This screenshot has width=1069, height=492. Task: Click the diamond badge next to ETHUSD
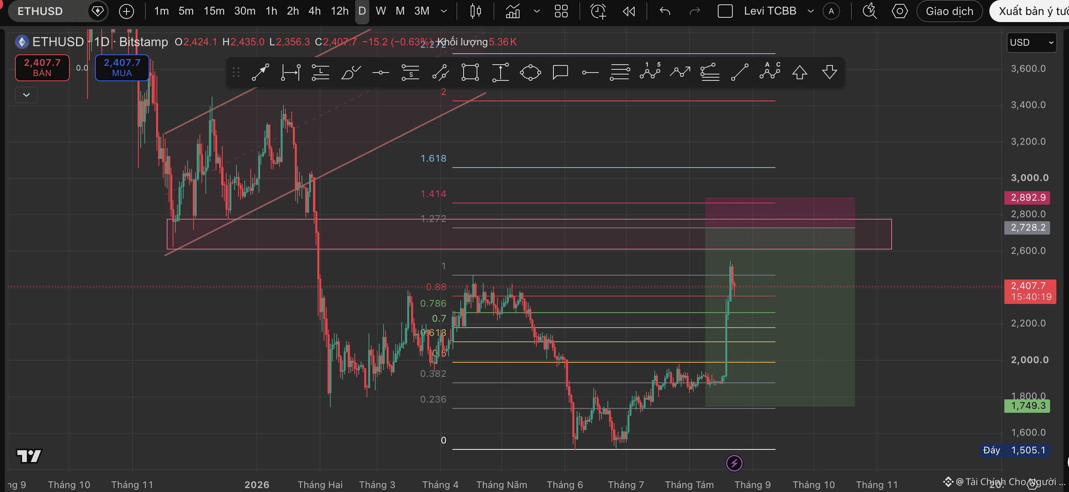(97, 11)
